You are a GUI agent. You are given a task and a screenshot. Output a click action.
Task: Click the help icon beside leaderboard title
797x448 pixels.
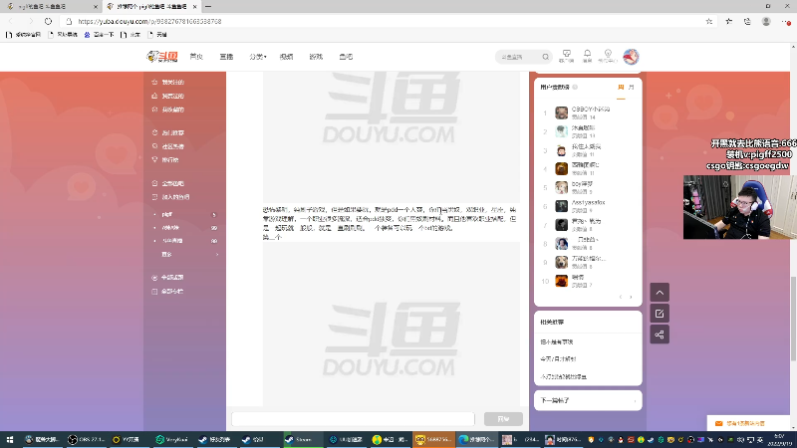tap(575, 87)
